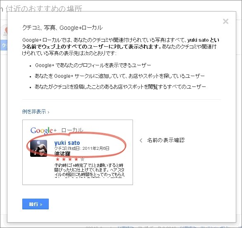Viewport: 242px width, 228px height.
Task: Click the partially hidden profile icon behind dialog
Action: [5, 31]
